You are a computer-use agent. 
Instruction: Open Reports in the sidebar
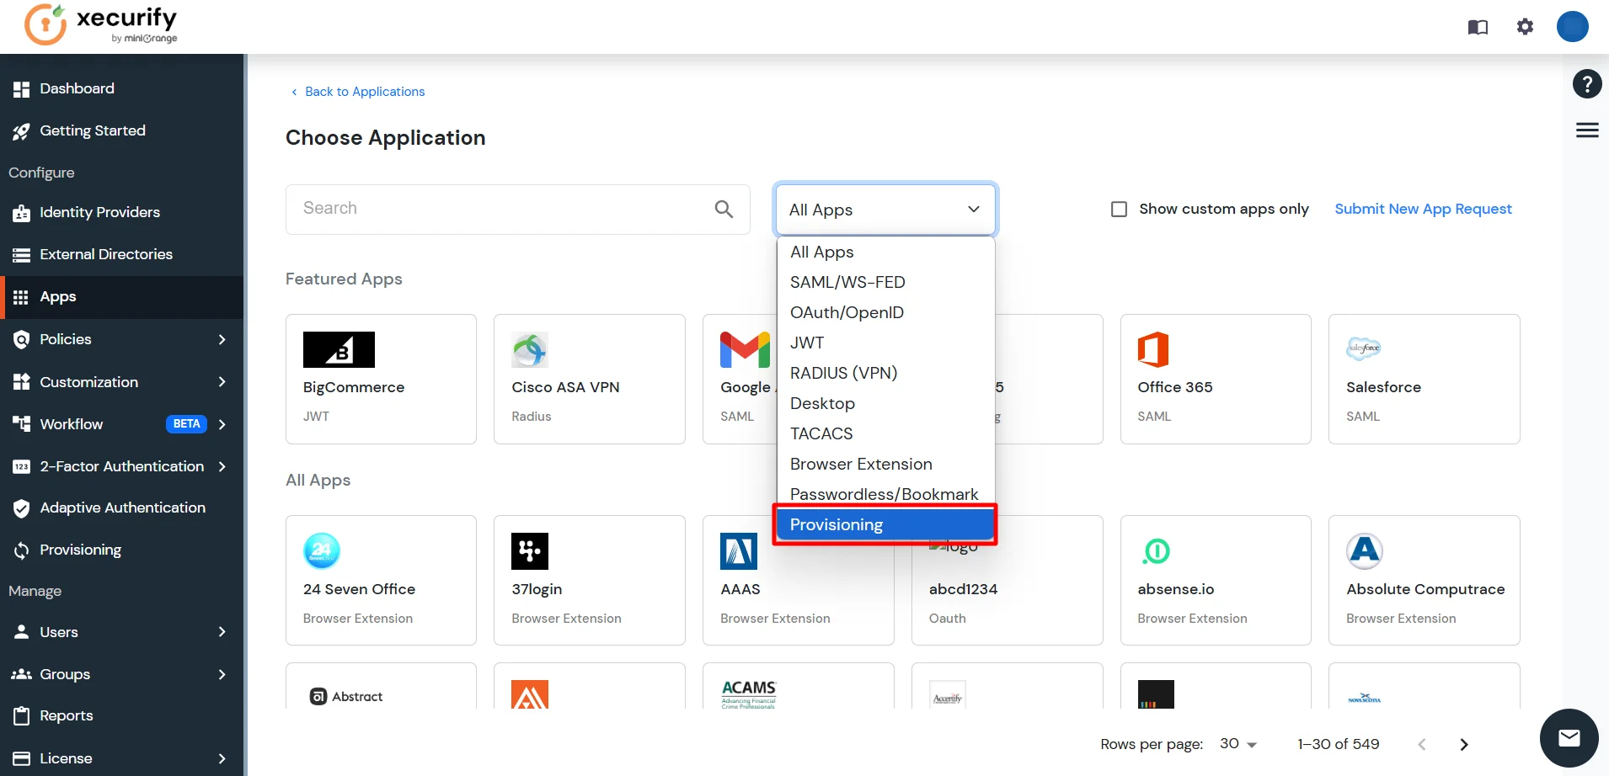coord(122,715)
